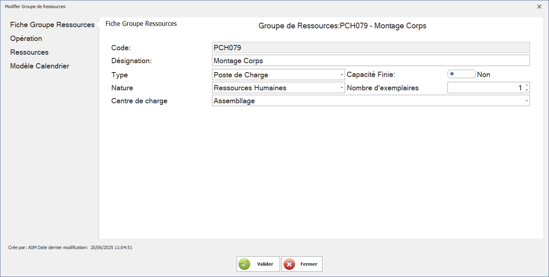549x277 pixels.
Task: Click the Groupe de Ressources PCH079 title
Action: pyautogui.click(x=342, y=26)
